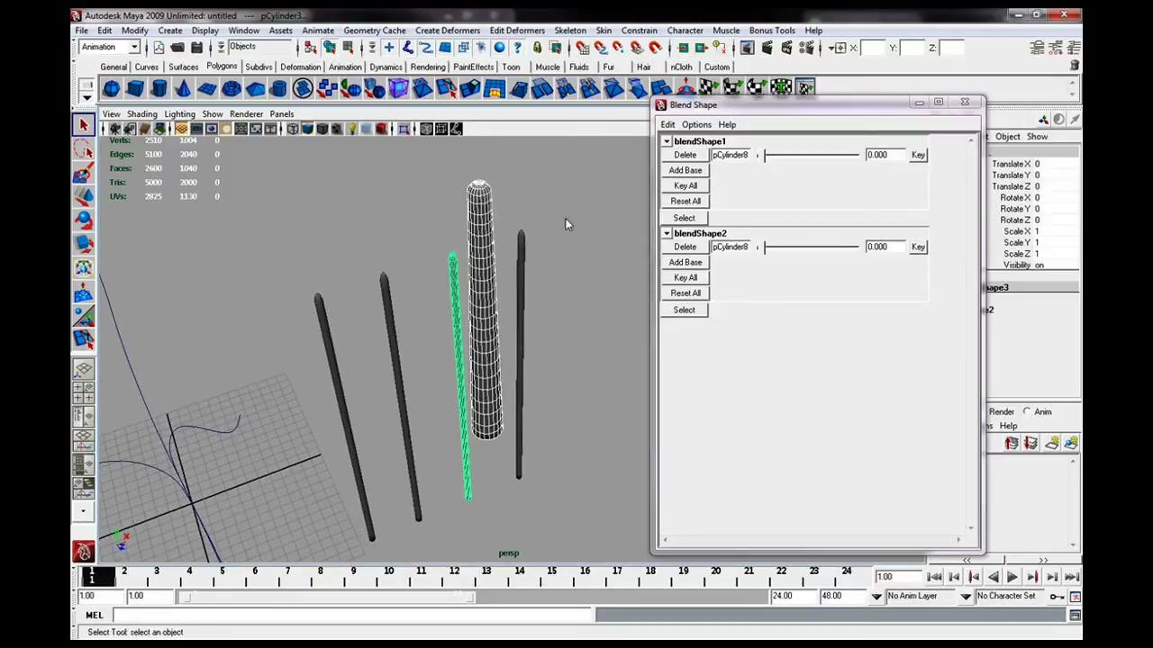Pick the Move tool in toolbox
1153x648 pixels.
(84, 196)
